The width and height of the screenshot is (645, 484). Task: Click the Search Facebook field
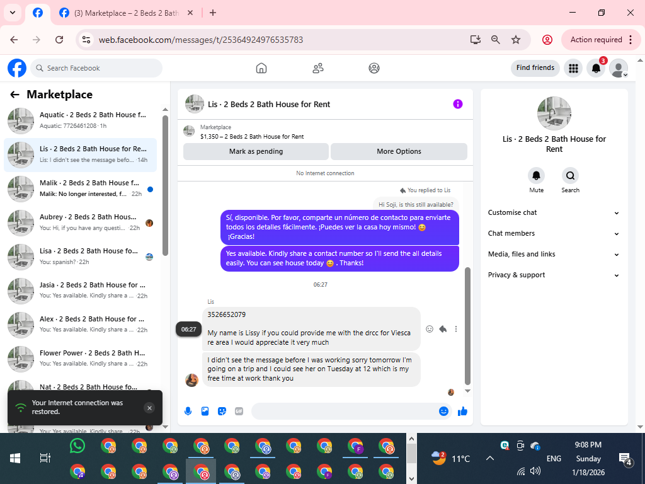click(96, 68)
